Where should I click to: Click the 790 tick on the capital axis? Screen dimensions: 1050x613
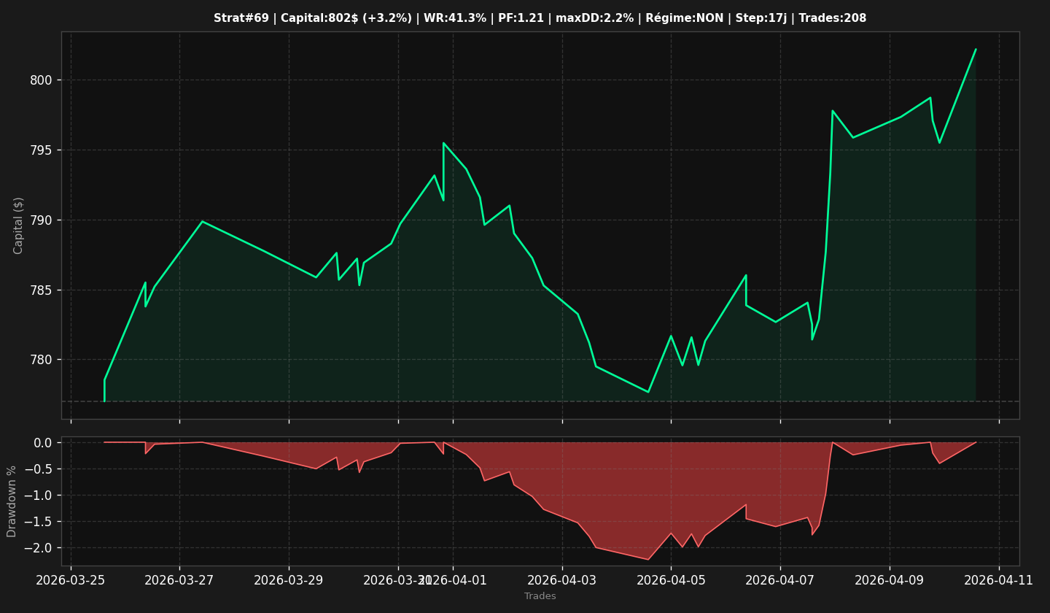pos(41,220)
